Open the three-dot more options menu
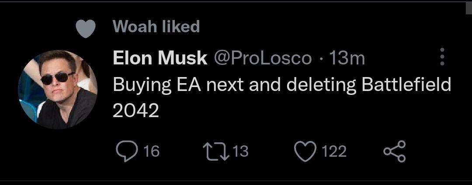 (x=442, y=57)
